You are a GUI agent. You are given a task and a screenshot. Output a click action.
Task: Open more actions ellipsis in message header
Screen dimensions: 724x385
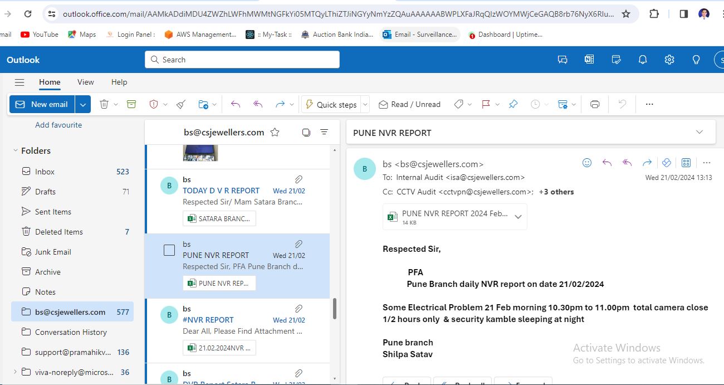(707, 163)
